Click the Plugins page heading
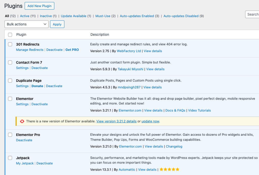 (13, 6)
